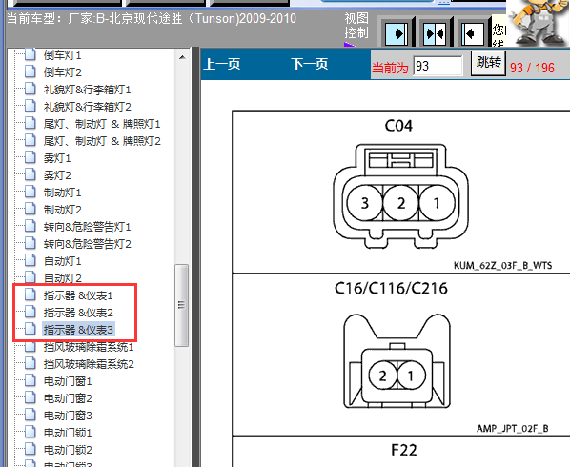Select 礼貌灯&行李箱灯2 entry
Screen dimensions: 570x467
(x=88, y=107)
